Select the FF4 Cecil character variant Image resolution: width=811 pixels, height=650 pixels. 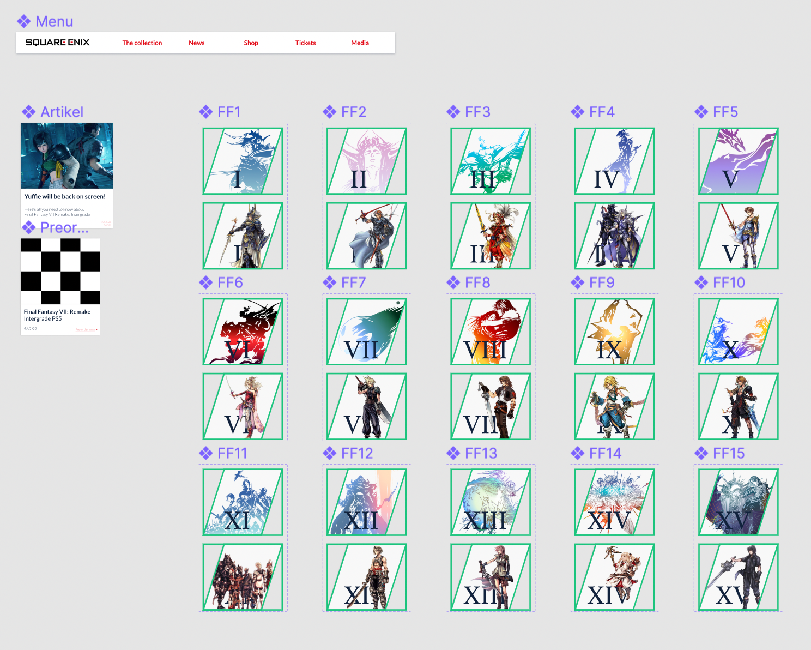tap(614, 236)
